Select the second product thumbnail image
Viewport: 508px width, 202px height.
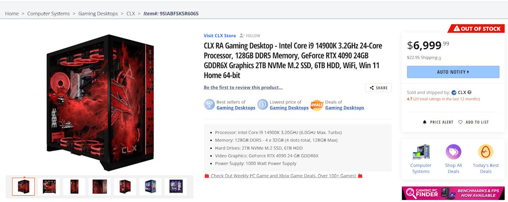point(49,186)
